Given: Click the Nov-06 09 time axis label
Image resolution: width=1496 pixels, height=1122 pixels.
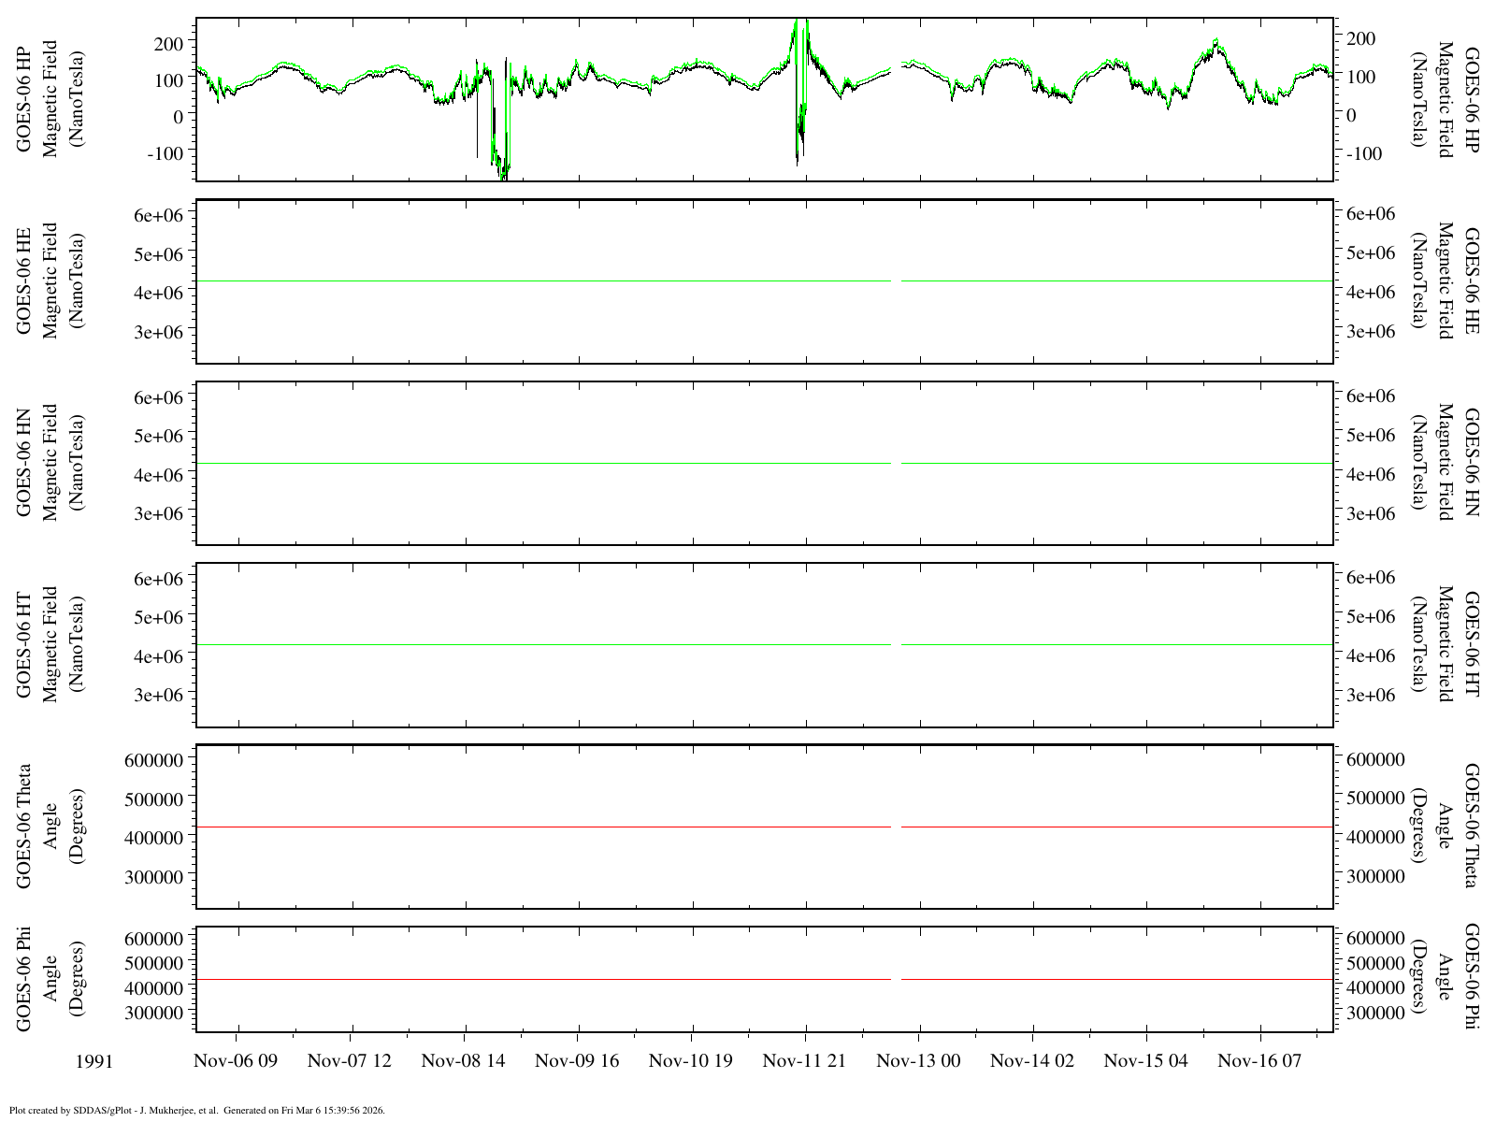Looking at the screenshot, I should point(237,1060).
